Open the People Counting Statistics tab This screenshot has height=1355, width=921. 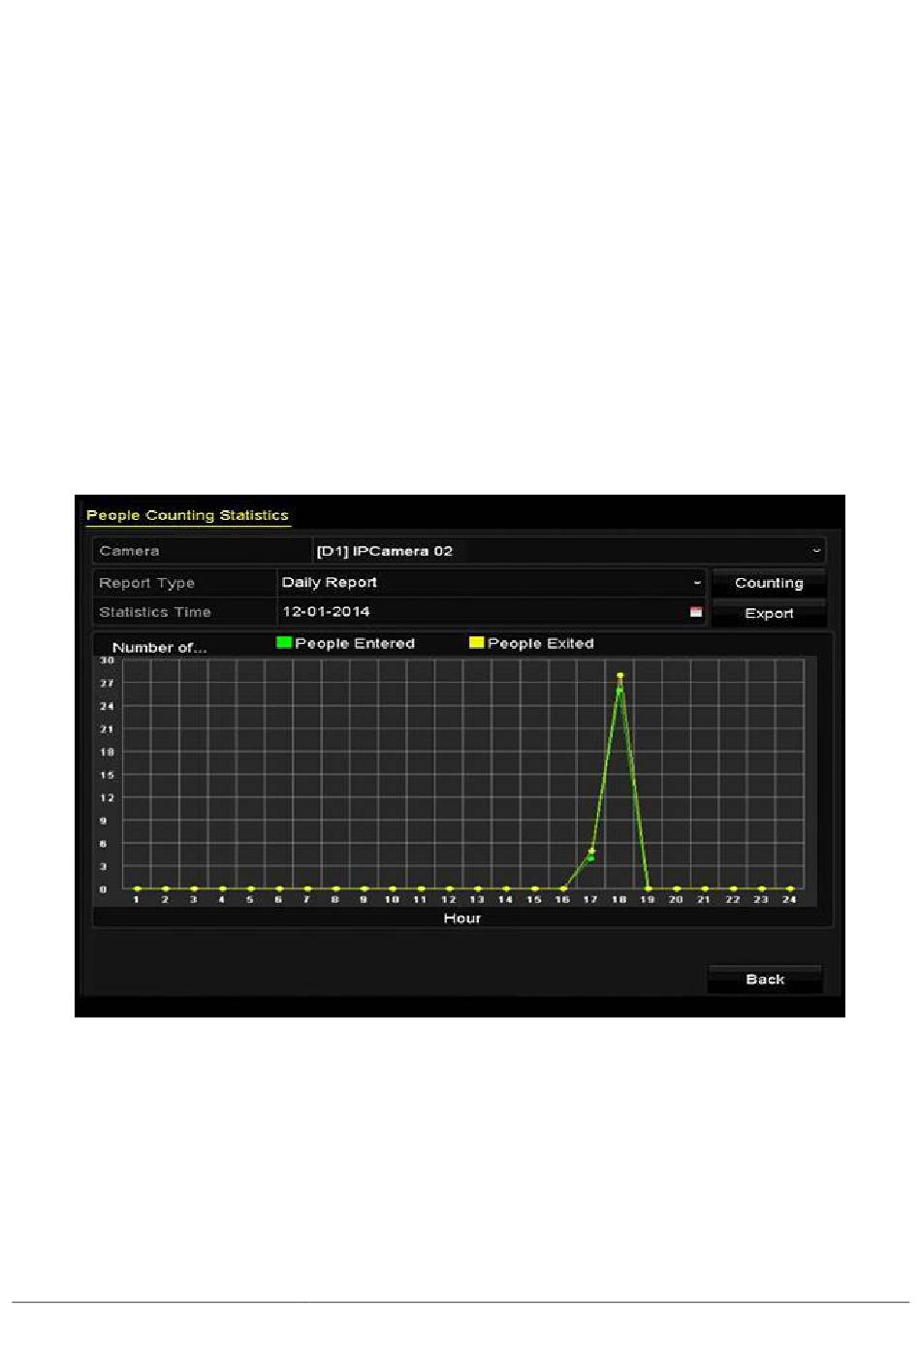click(x=187, y=515)
